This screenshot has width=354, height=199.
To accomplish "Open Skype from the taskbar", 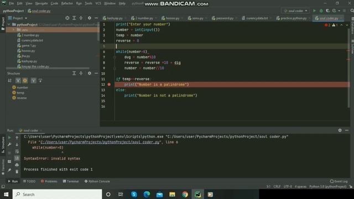I will 134,194.
